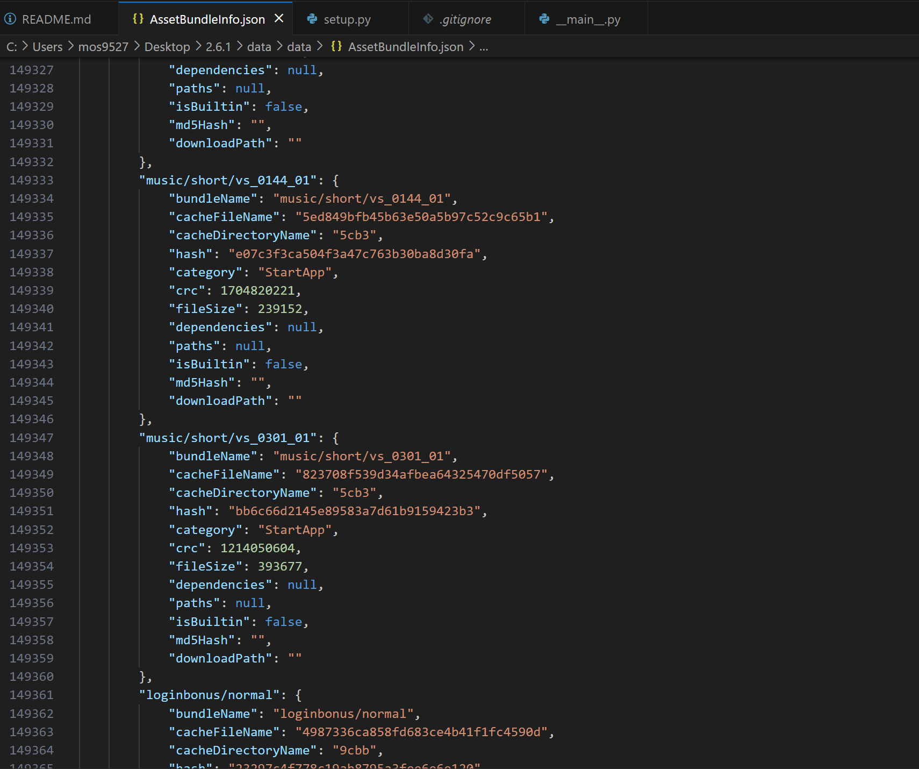
Task: Click line number 149347 in the gutter
Action: pyautogui.click(x=32, y=438)
